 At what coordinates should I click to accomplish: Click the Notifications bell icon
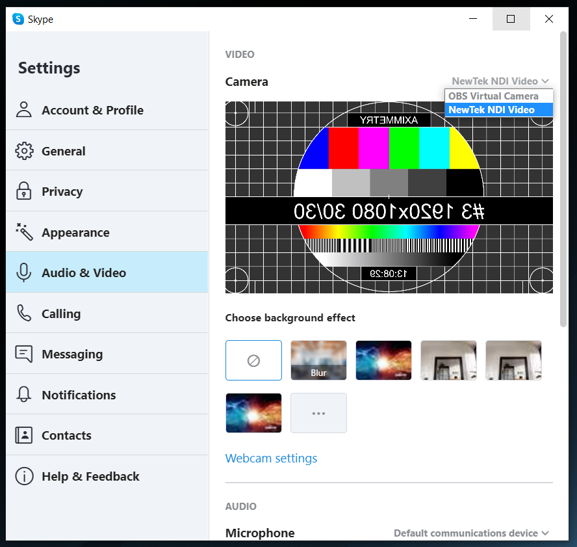pyautogui.click(x=24, y=395)
